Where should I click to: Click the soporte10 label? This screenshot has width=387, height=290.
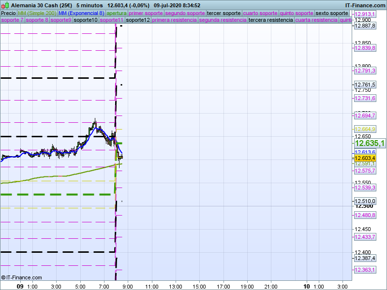coord(86,20)
